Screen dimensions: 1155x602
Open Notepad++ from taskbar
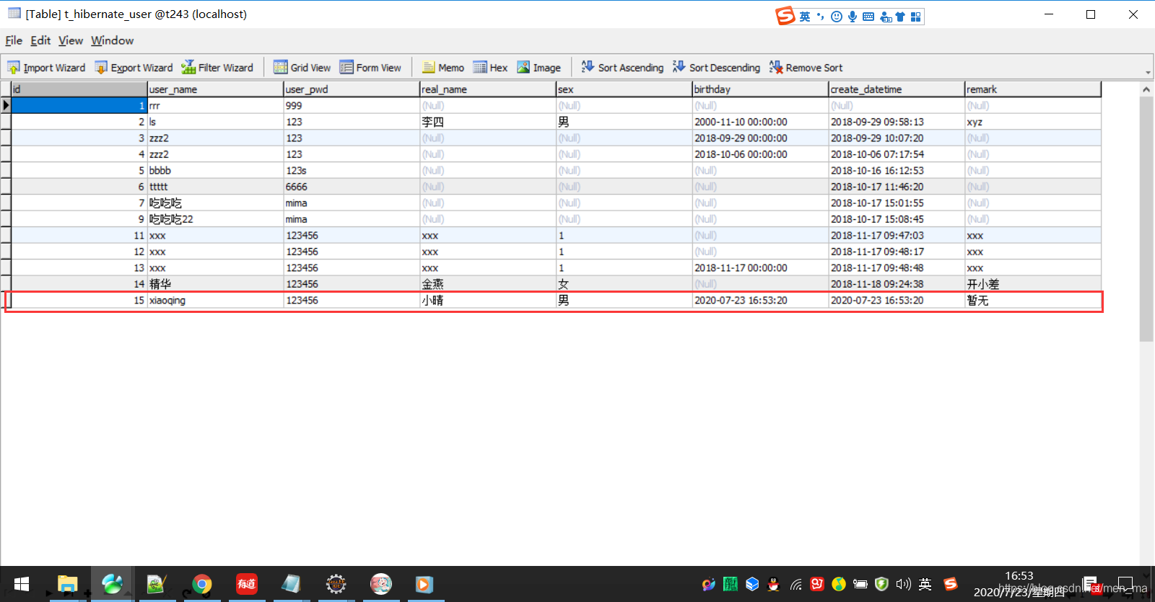157,584
